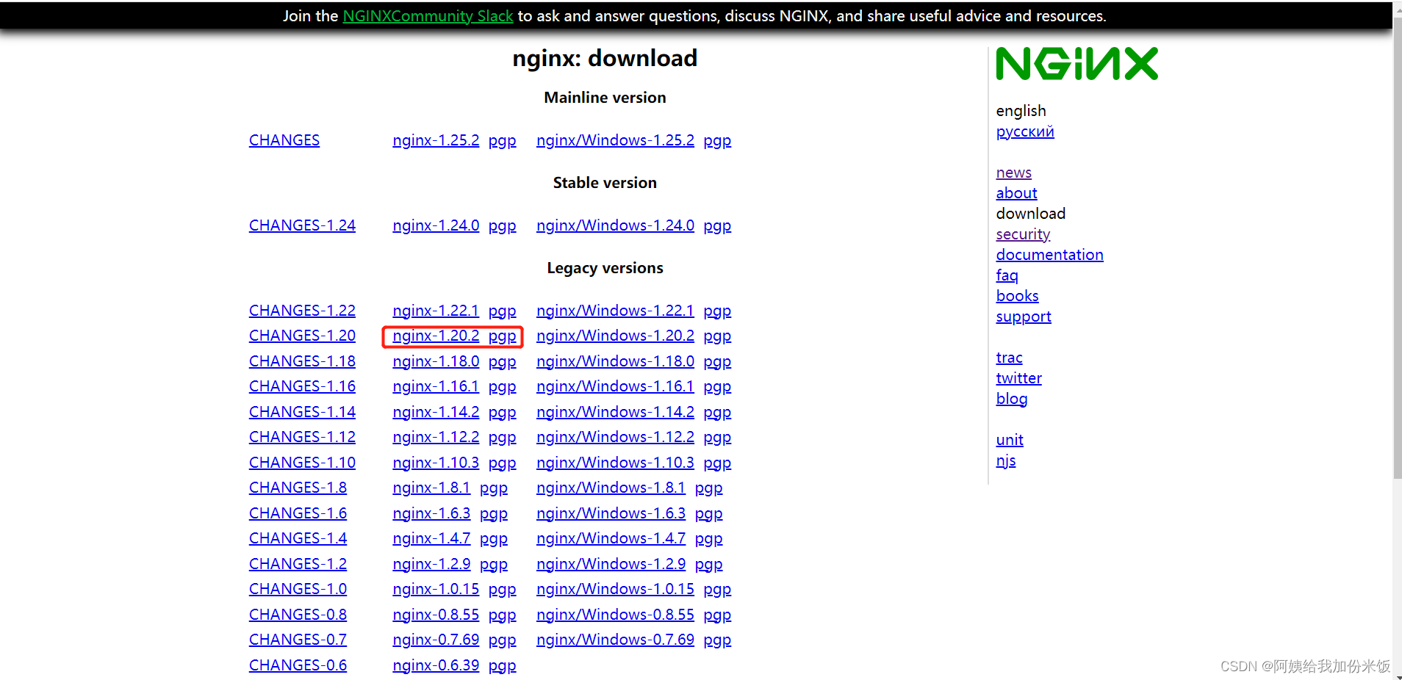Click the NGINX logo

click(x=1076, y=64)
